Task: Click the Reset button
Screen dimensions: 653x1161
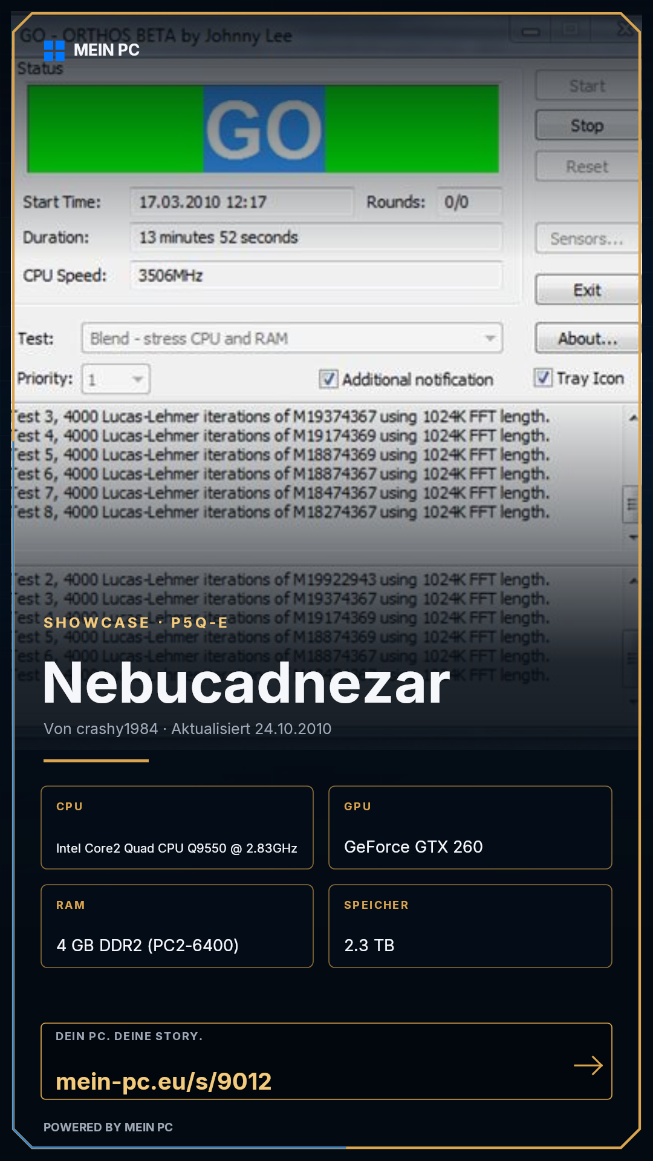Action: click(x=587, y=166)
